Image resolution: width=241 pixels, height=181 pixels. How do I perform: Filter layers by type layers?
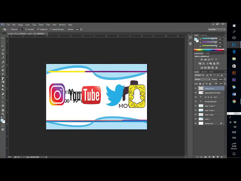(214, 75)
